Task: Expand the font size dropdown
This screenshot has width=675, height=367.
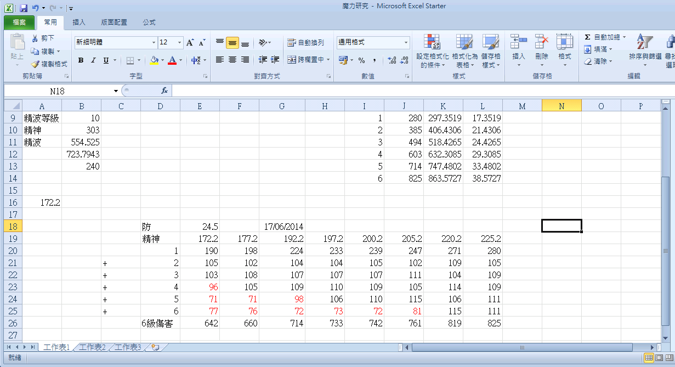Action: [180, 42]
